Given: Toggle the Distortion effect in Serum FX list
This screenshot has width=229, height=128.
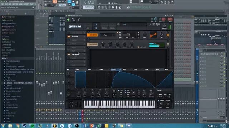Looking at the screenshot, I should (69, 37).
